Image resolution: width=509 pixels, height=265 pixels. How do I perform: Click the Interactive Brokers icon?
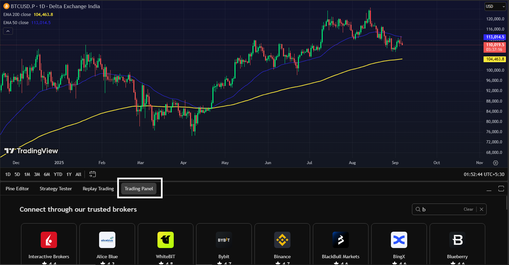click(49, 240)
